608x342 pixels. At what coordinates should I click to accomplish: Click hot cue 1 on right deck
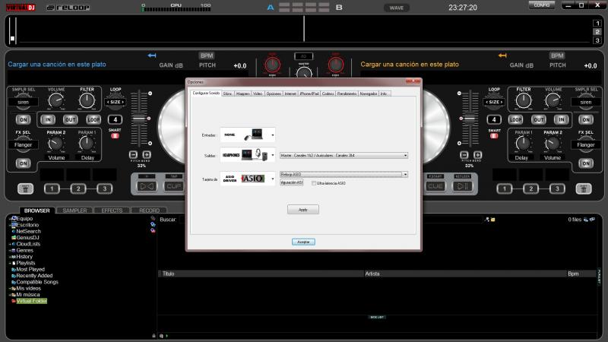pos(505,188)
